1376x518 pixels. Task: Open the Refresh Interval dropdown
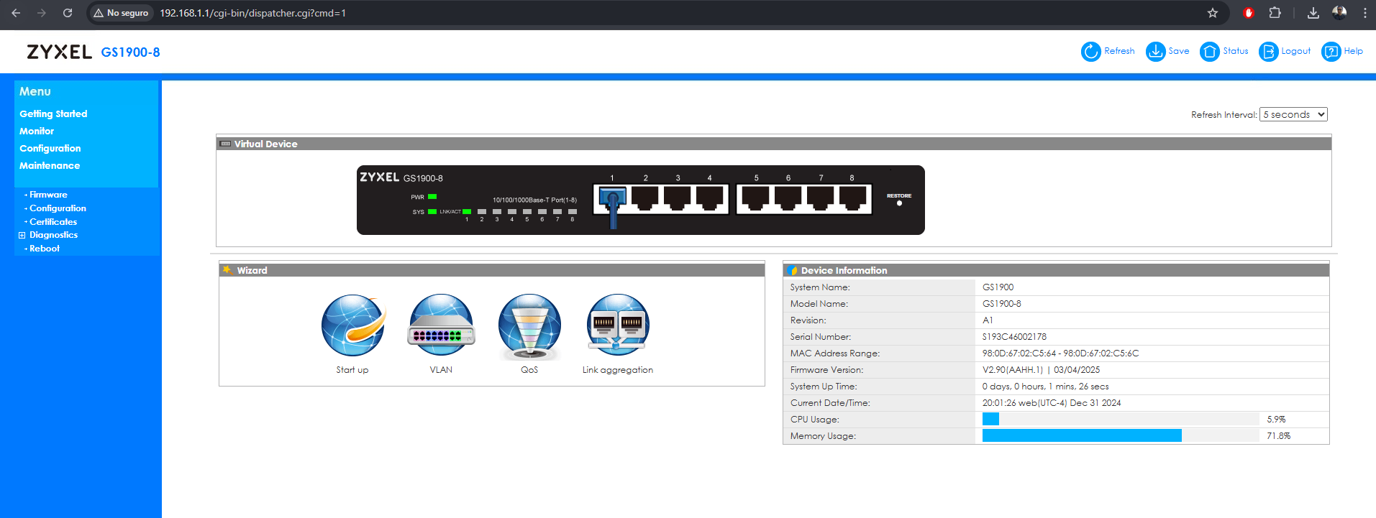[x=1293, y=115]
